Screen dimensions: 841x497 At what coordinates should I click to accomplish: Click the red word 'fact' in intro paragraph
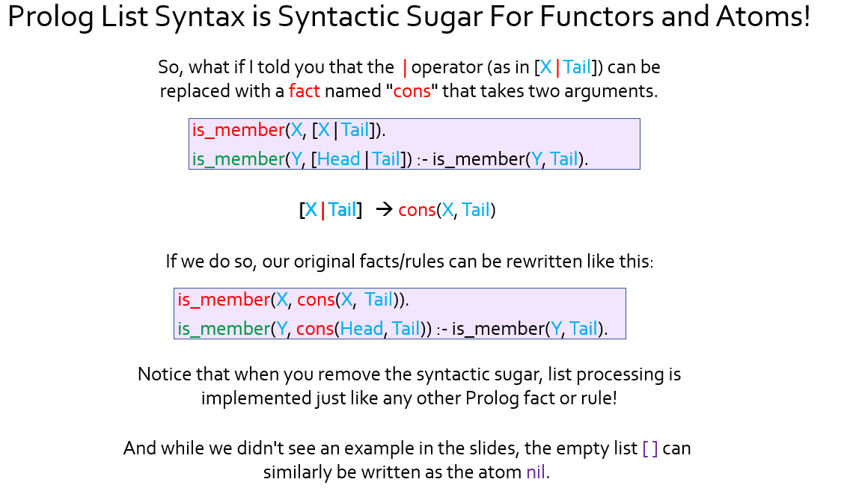pos(304,90)
